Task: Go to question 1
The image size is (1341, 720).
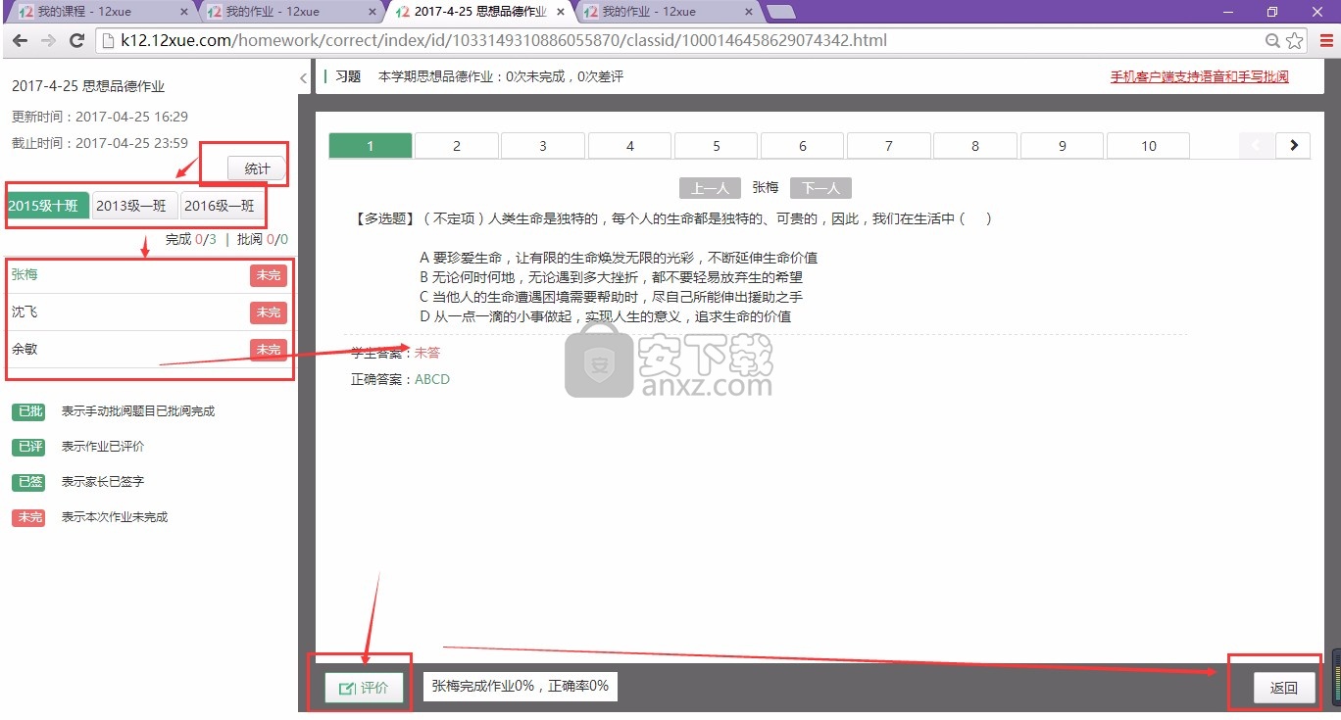Action: [371, 145]
